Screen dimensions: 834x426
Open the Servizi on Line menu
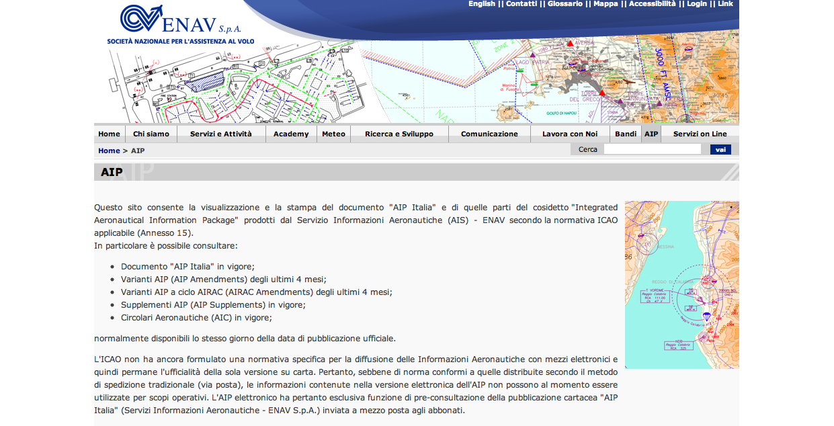coord(700,134)
